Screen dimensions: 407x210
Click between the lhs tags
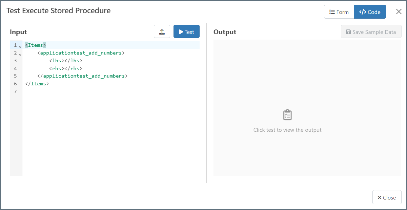(x=64, y=61)
